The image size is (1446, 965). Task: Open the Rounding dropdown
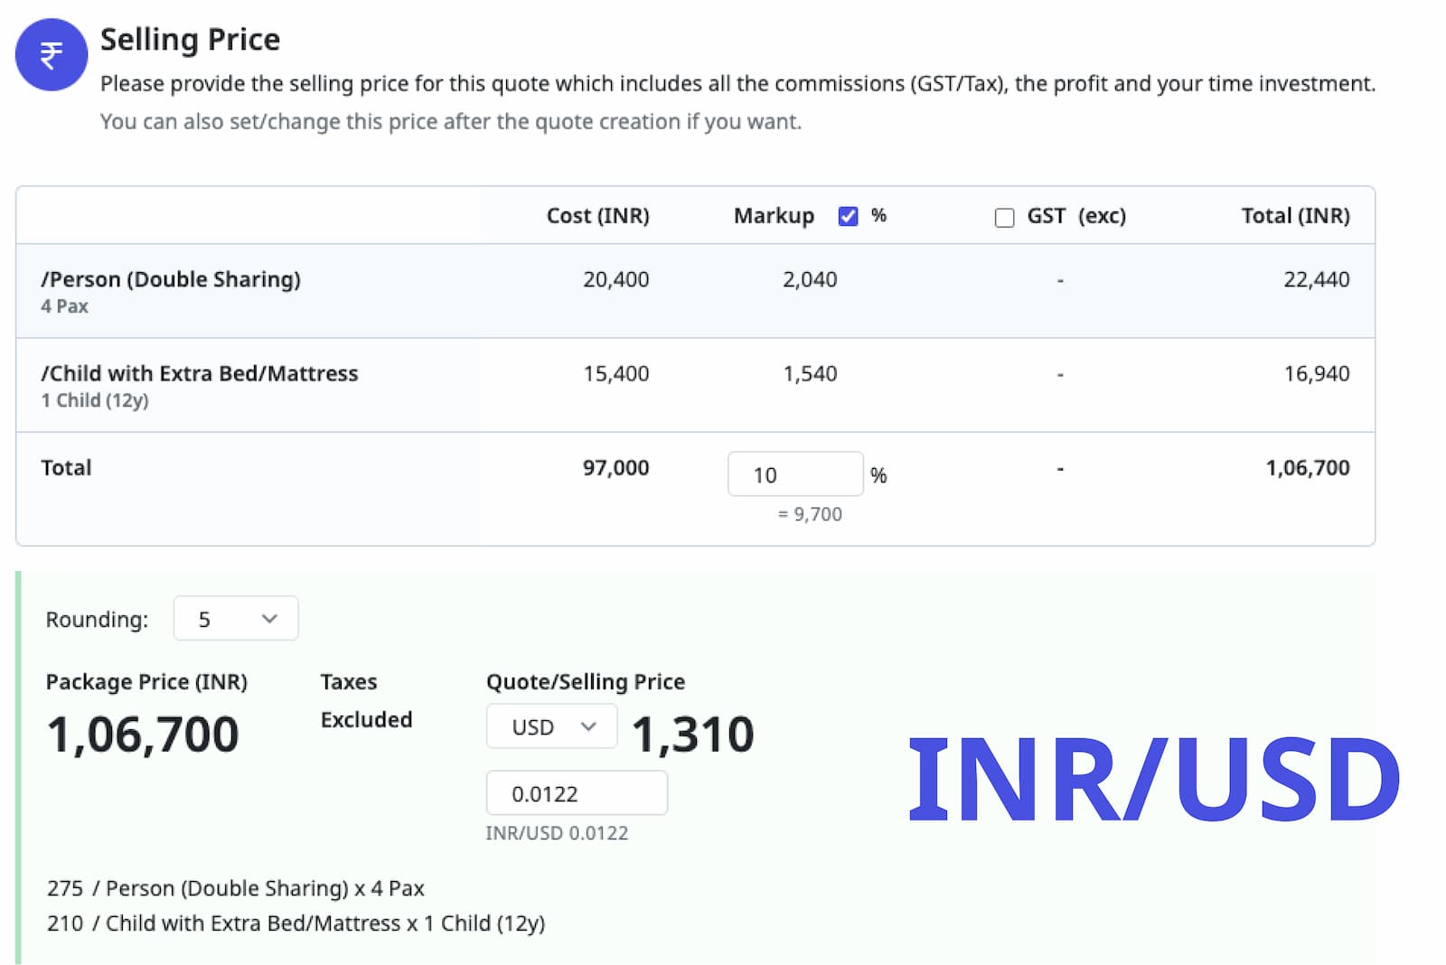(x=235, y=619)
